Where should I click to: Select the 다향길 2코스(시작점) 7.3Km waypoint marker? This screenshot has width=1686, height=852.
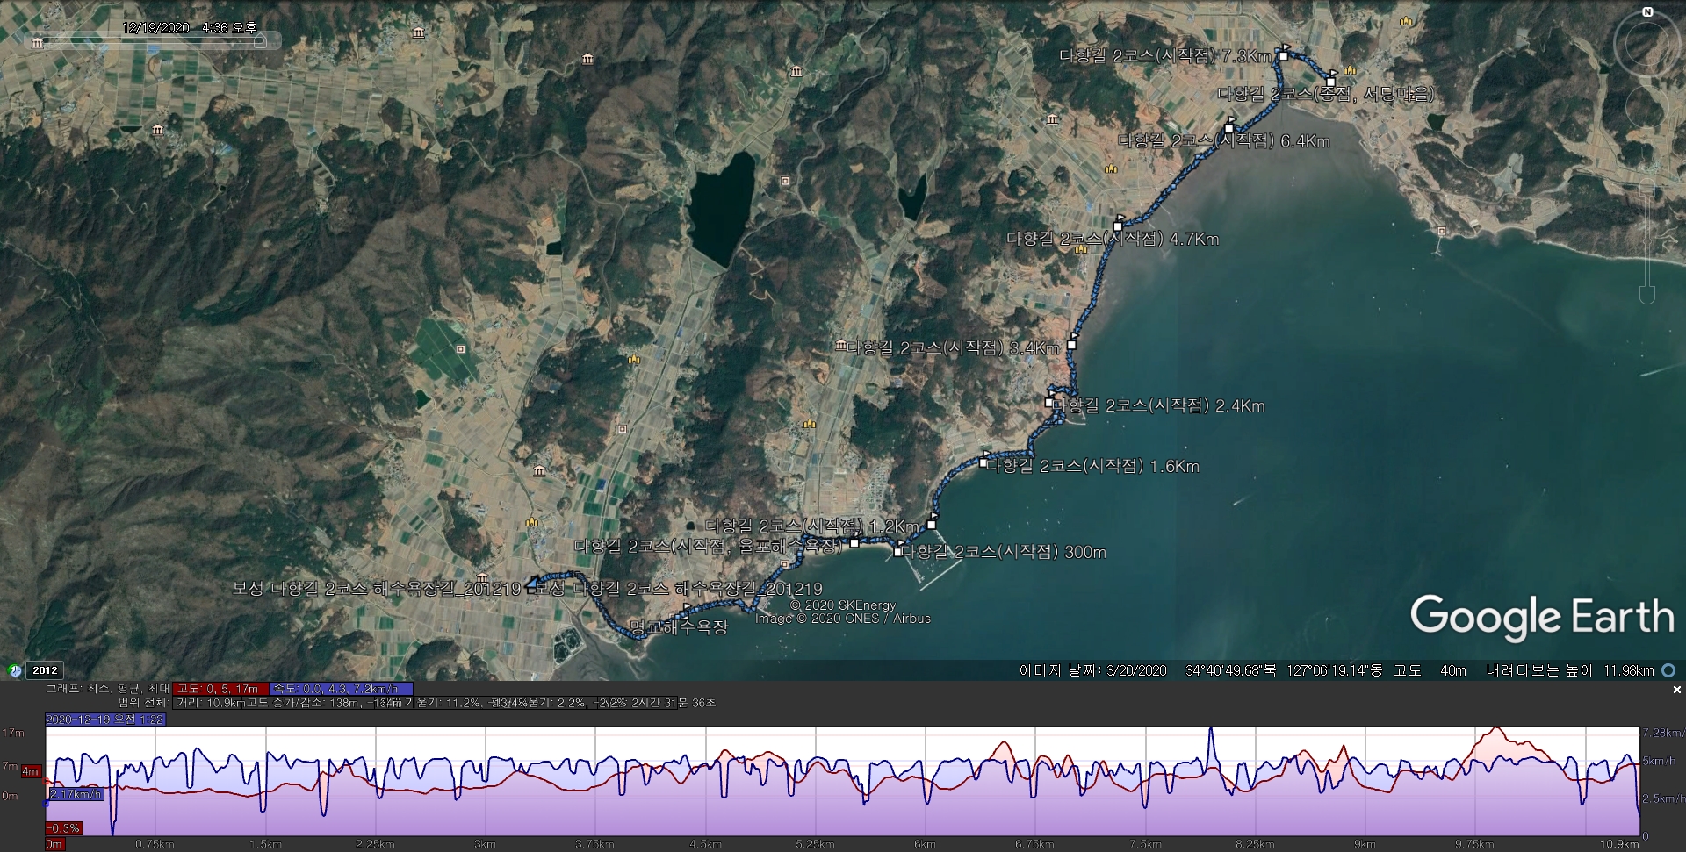1283,55
